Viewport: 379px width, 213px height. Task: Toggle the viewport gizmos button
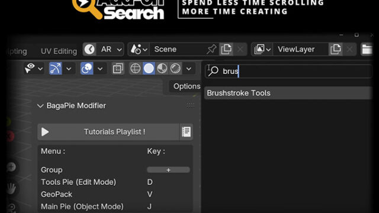[55, 69]
